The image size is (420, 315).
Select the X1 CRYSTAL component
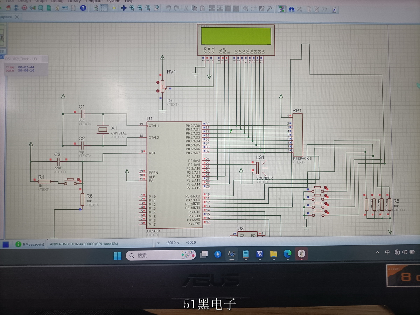click(103, 130)
